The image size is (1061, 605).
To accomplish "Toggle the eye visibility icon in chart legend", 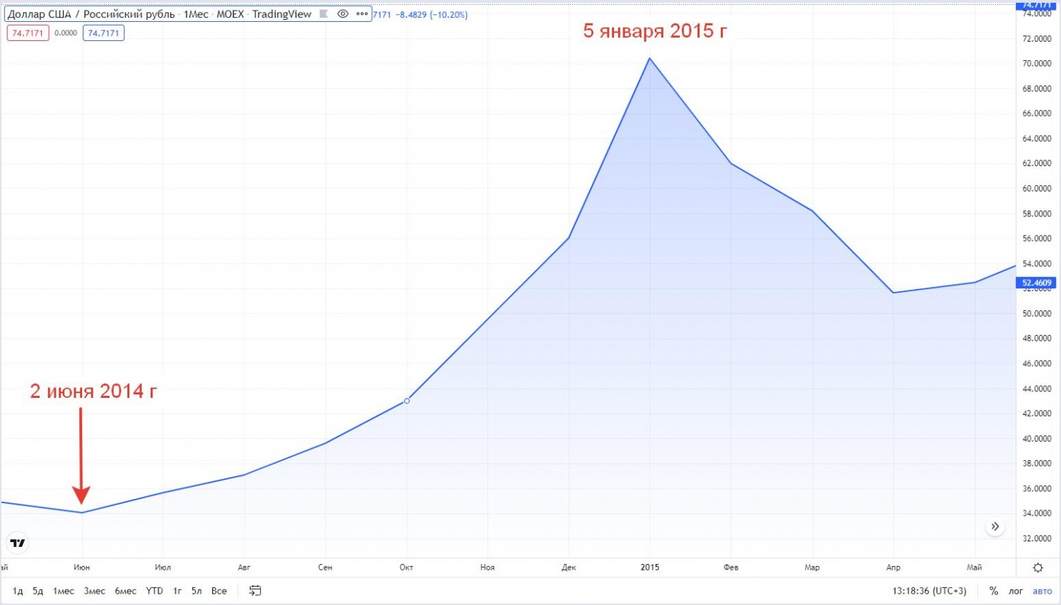I will (x=343, y=14).
